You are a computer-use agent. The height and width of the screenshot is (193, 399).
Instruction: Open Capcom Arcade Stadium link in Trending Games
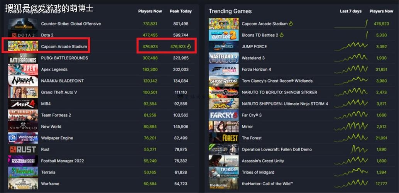265,24
